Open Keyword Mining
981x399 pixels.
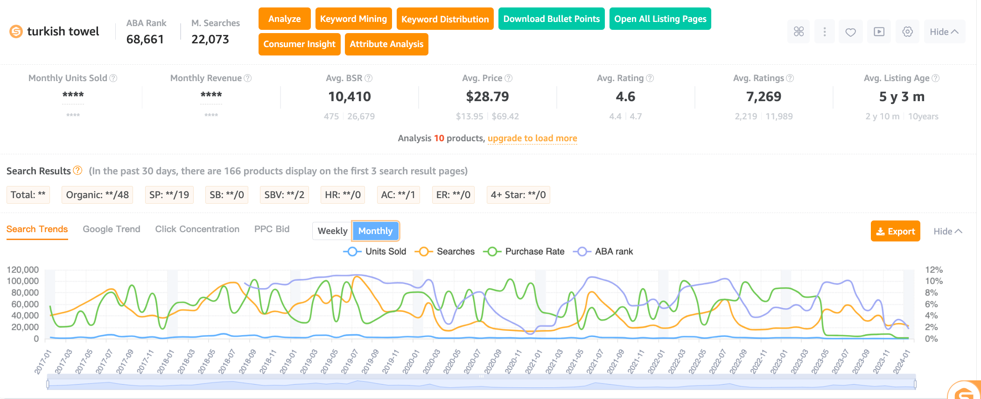pyautogui.click(x=353, y=19)
